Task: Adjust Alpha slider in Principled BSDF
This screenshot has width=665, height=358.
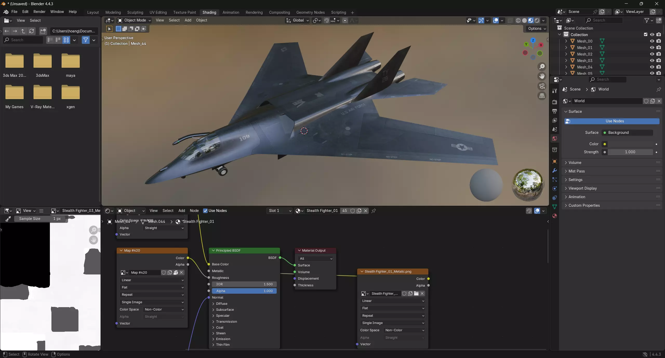Action: pos(244,291)
